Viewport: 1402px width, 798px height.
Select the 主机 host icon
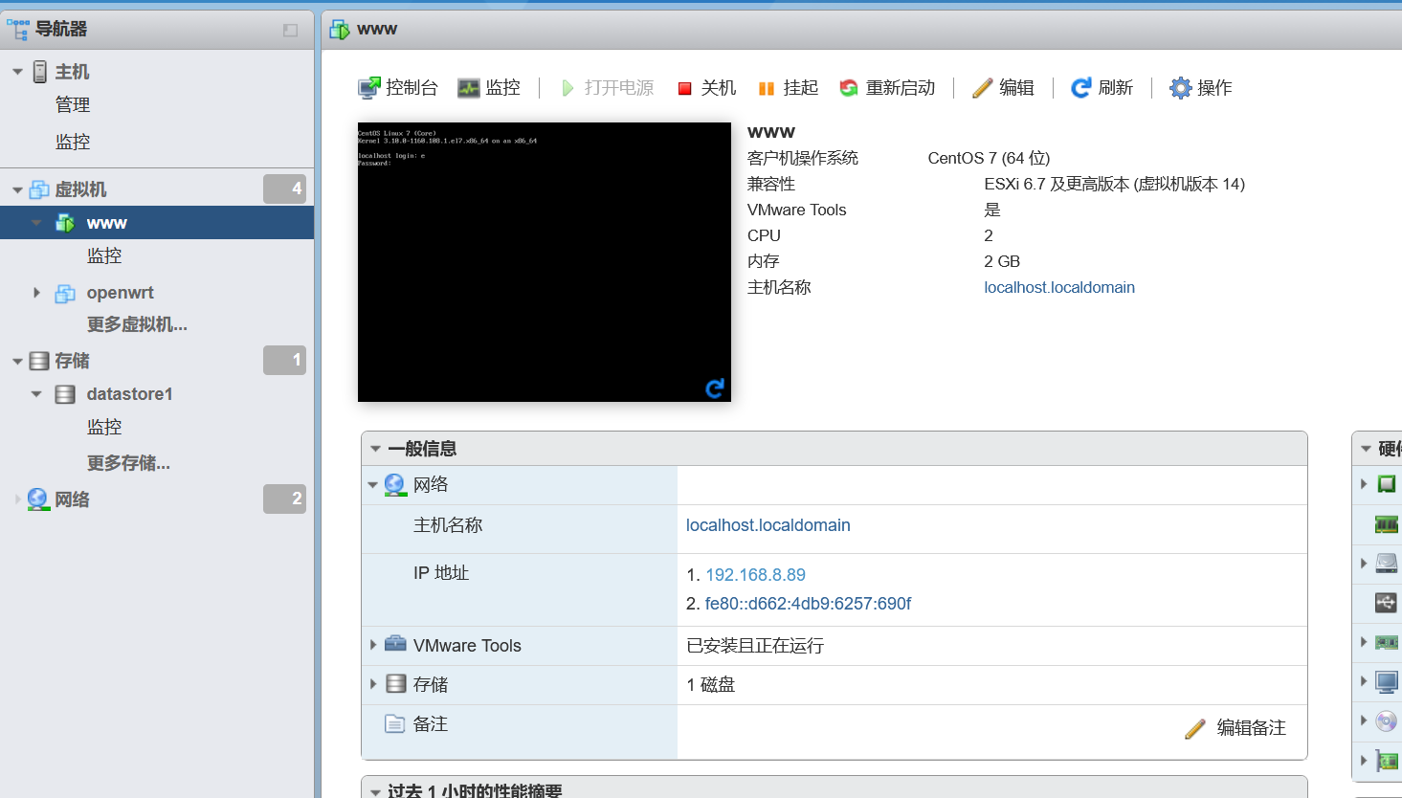pyautogui.click(x=40, y=72)
